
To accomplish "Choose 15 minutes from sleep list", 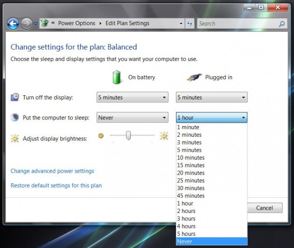I will pos(212,165).
